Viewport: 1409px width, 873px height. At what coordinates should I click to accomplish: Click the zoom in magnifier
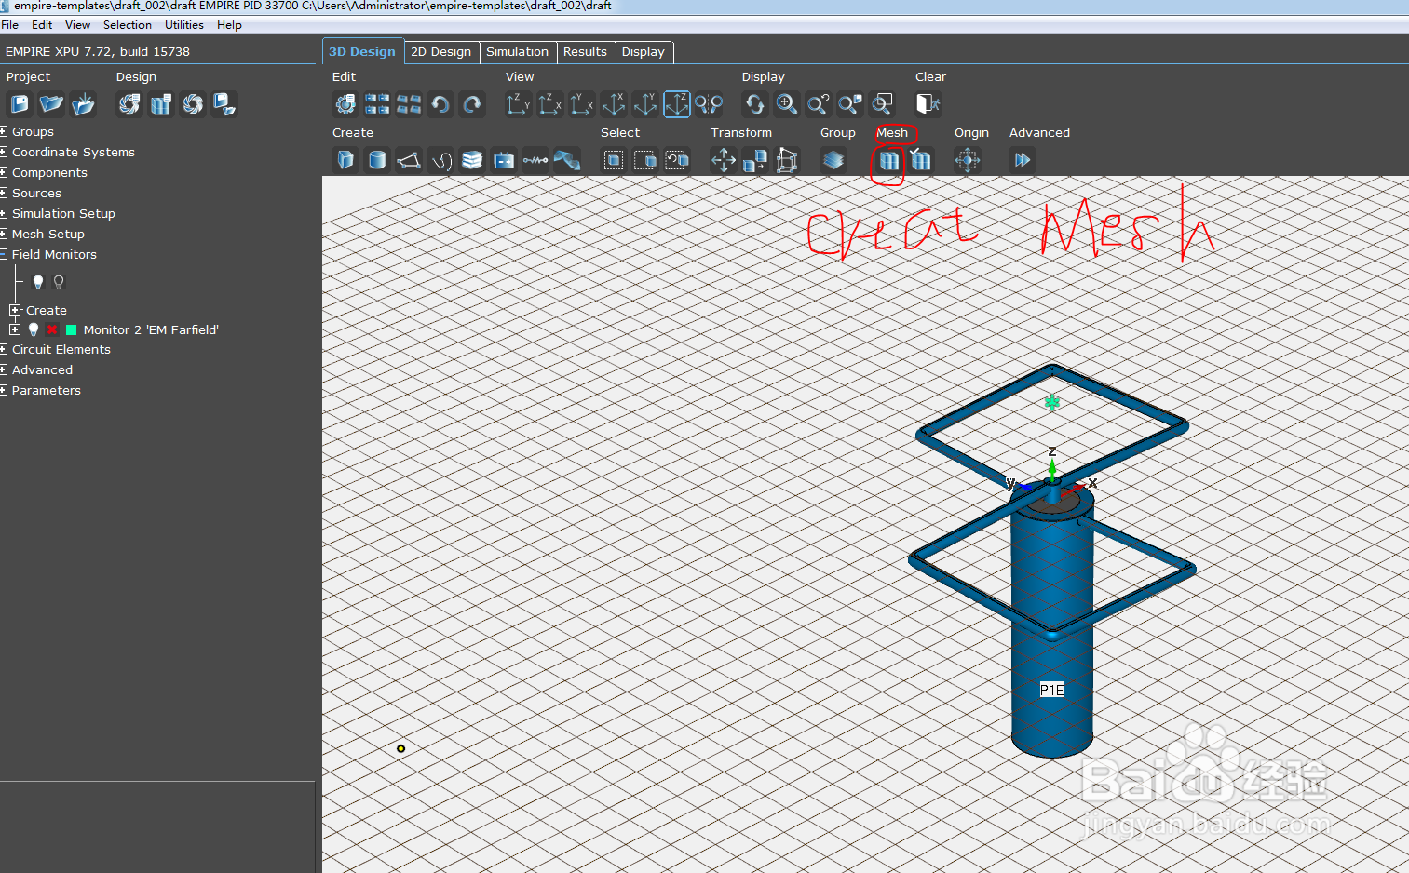(x=787, y=104)
